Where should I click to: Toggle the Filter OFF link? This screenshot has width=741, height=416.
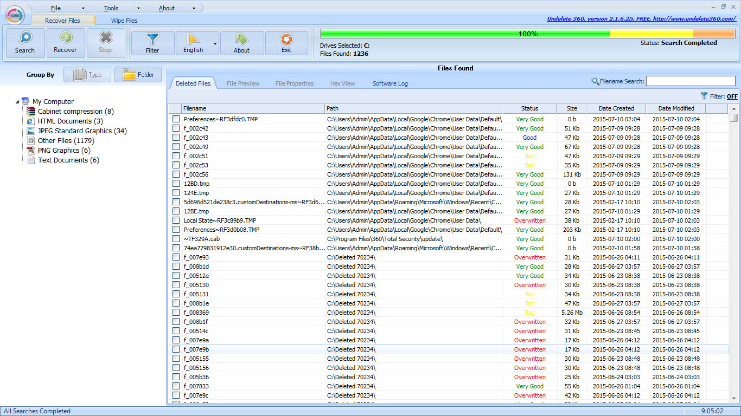732,96
